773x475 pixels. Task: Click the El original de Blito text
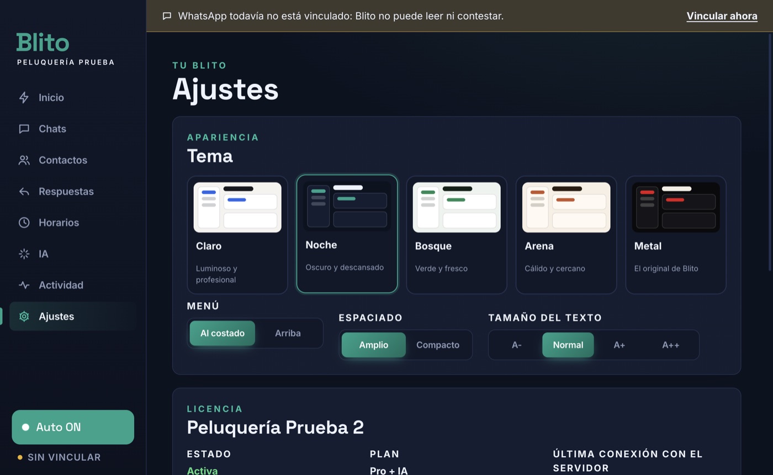tap(666, 269)
